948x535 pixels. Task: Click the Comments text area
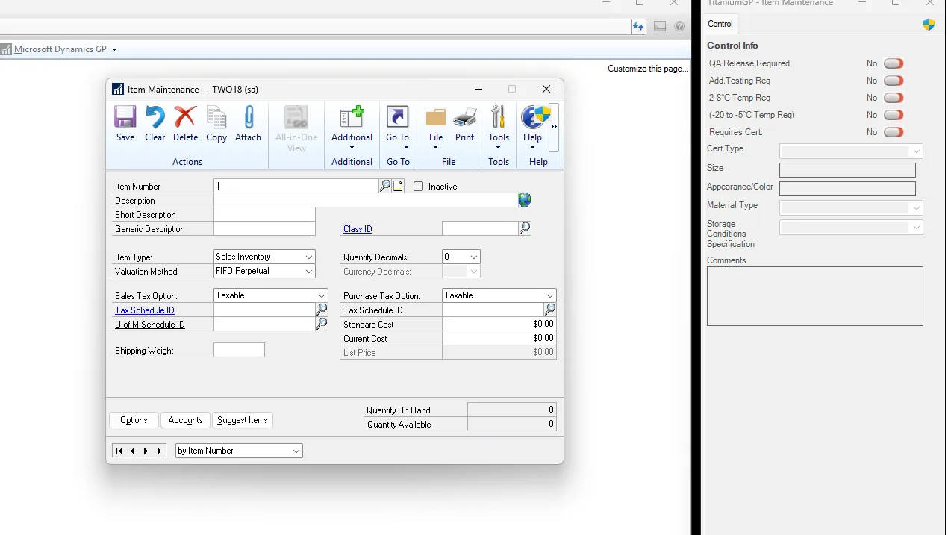[x=815, y=296]
